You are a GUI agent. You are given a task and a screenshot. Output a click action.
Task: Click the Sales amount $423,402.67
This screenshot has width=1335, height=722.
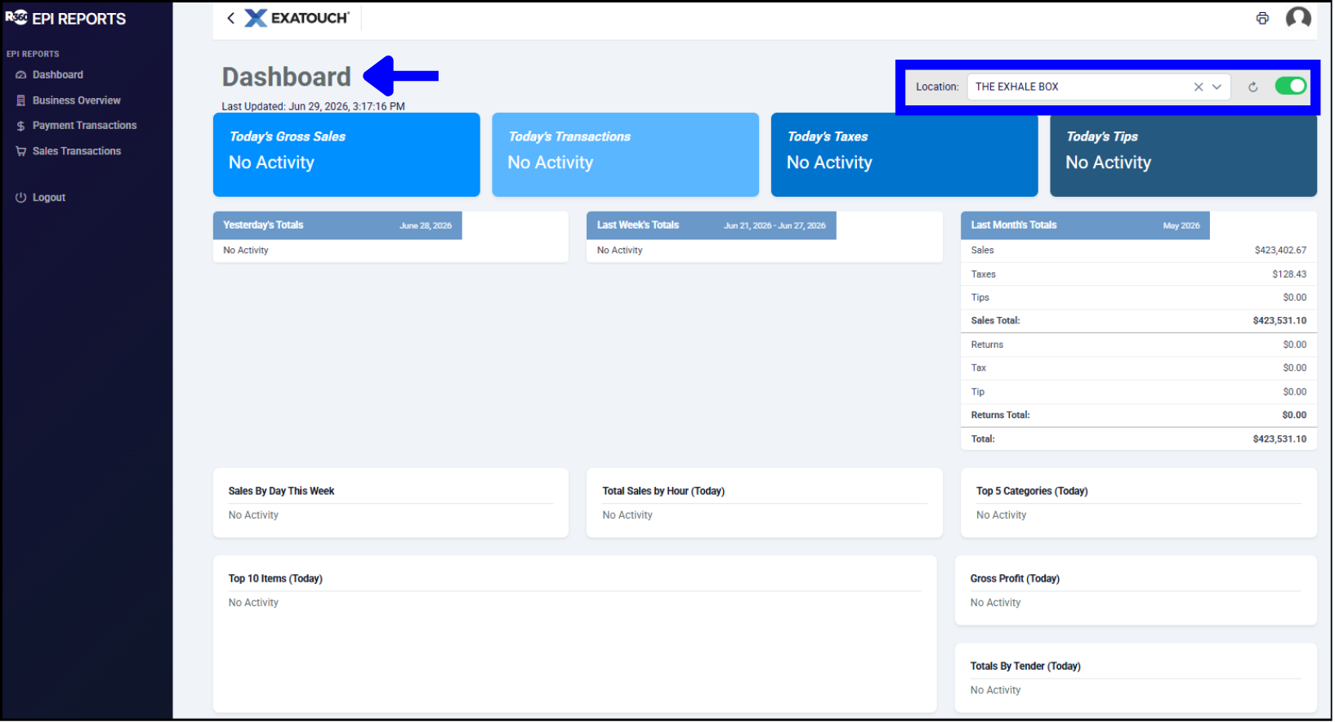[x=1281, y=251]
